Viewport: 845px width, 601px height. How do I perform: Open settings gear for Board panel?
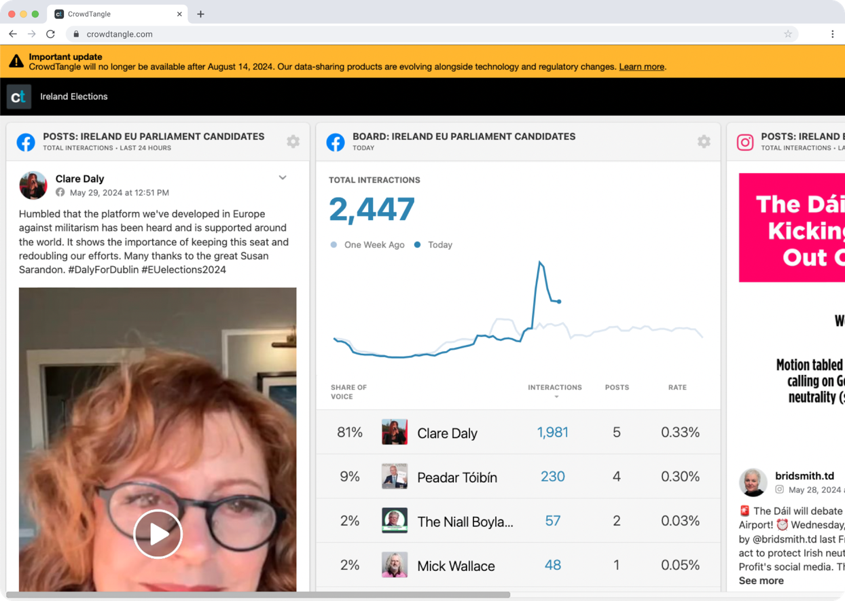[704, 141]
